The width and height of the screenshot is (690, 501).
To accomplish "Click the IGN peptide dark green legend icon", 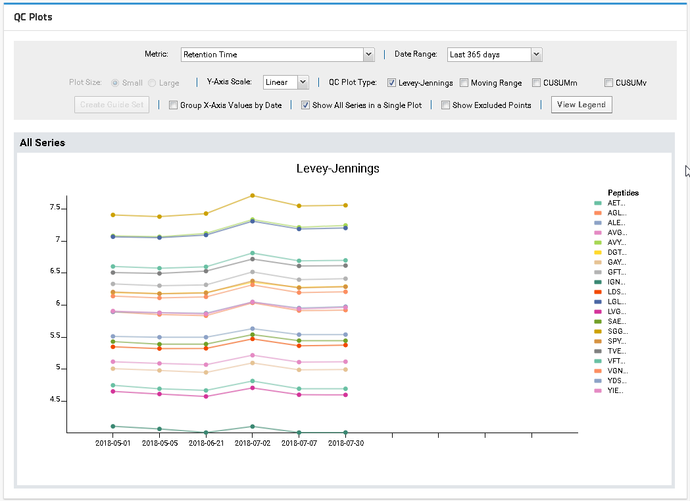I will point(598,282).
